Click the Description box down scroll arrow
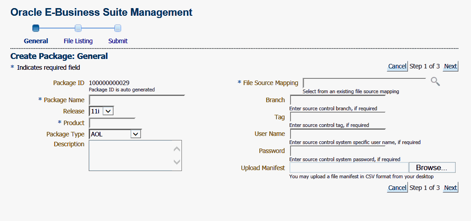Image resolution: width=471 pixels, height=221 pixels. pyautogui.click(x=177, y=162)
